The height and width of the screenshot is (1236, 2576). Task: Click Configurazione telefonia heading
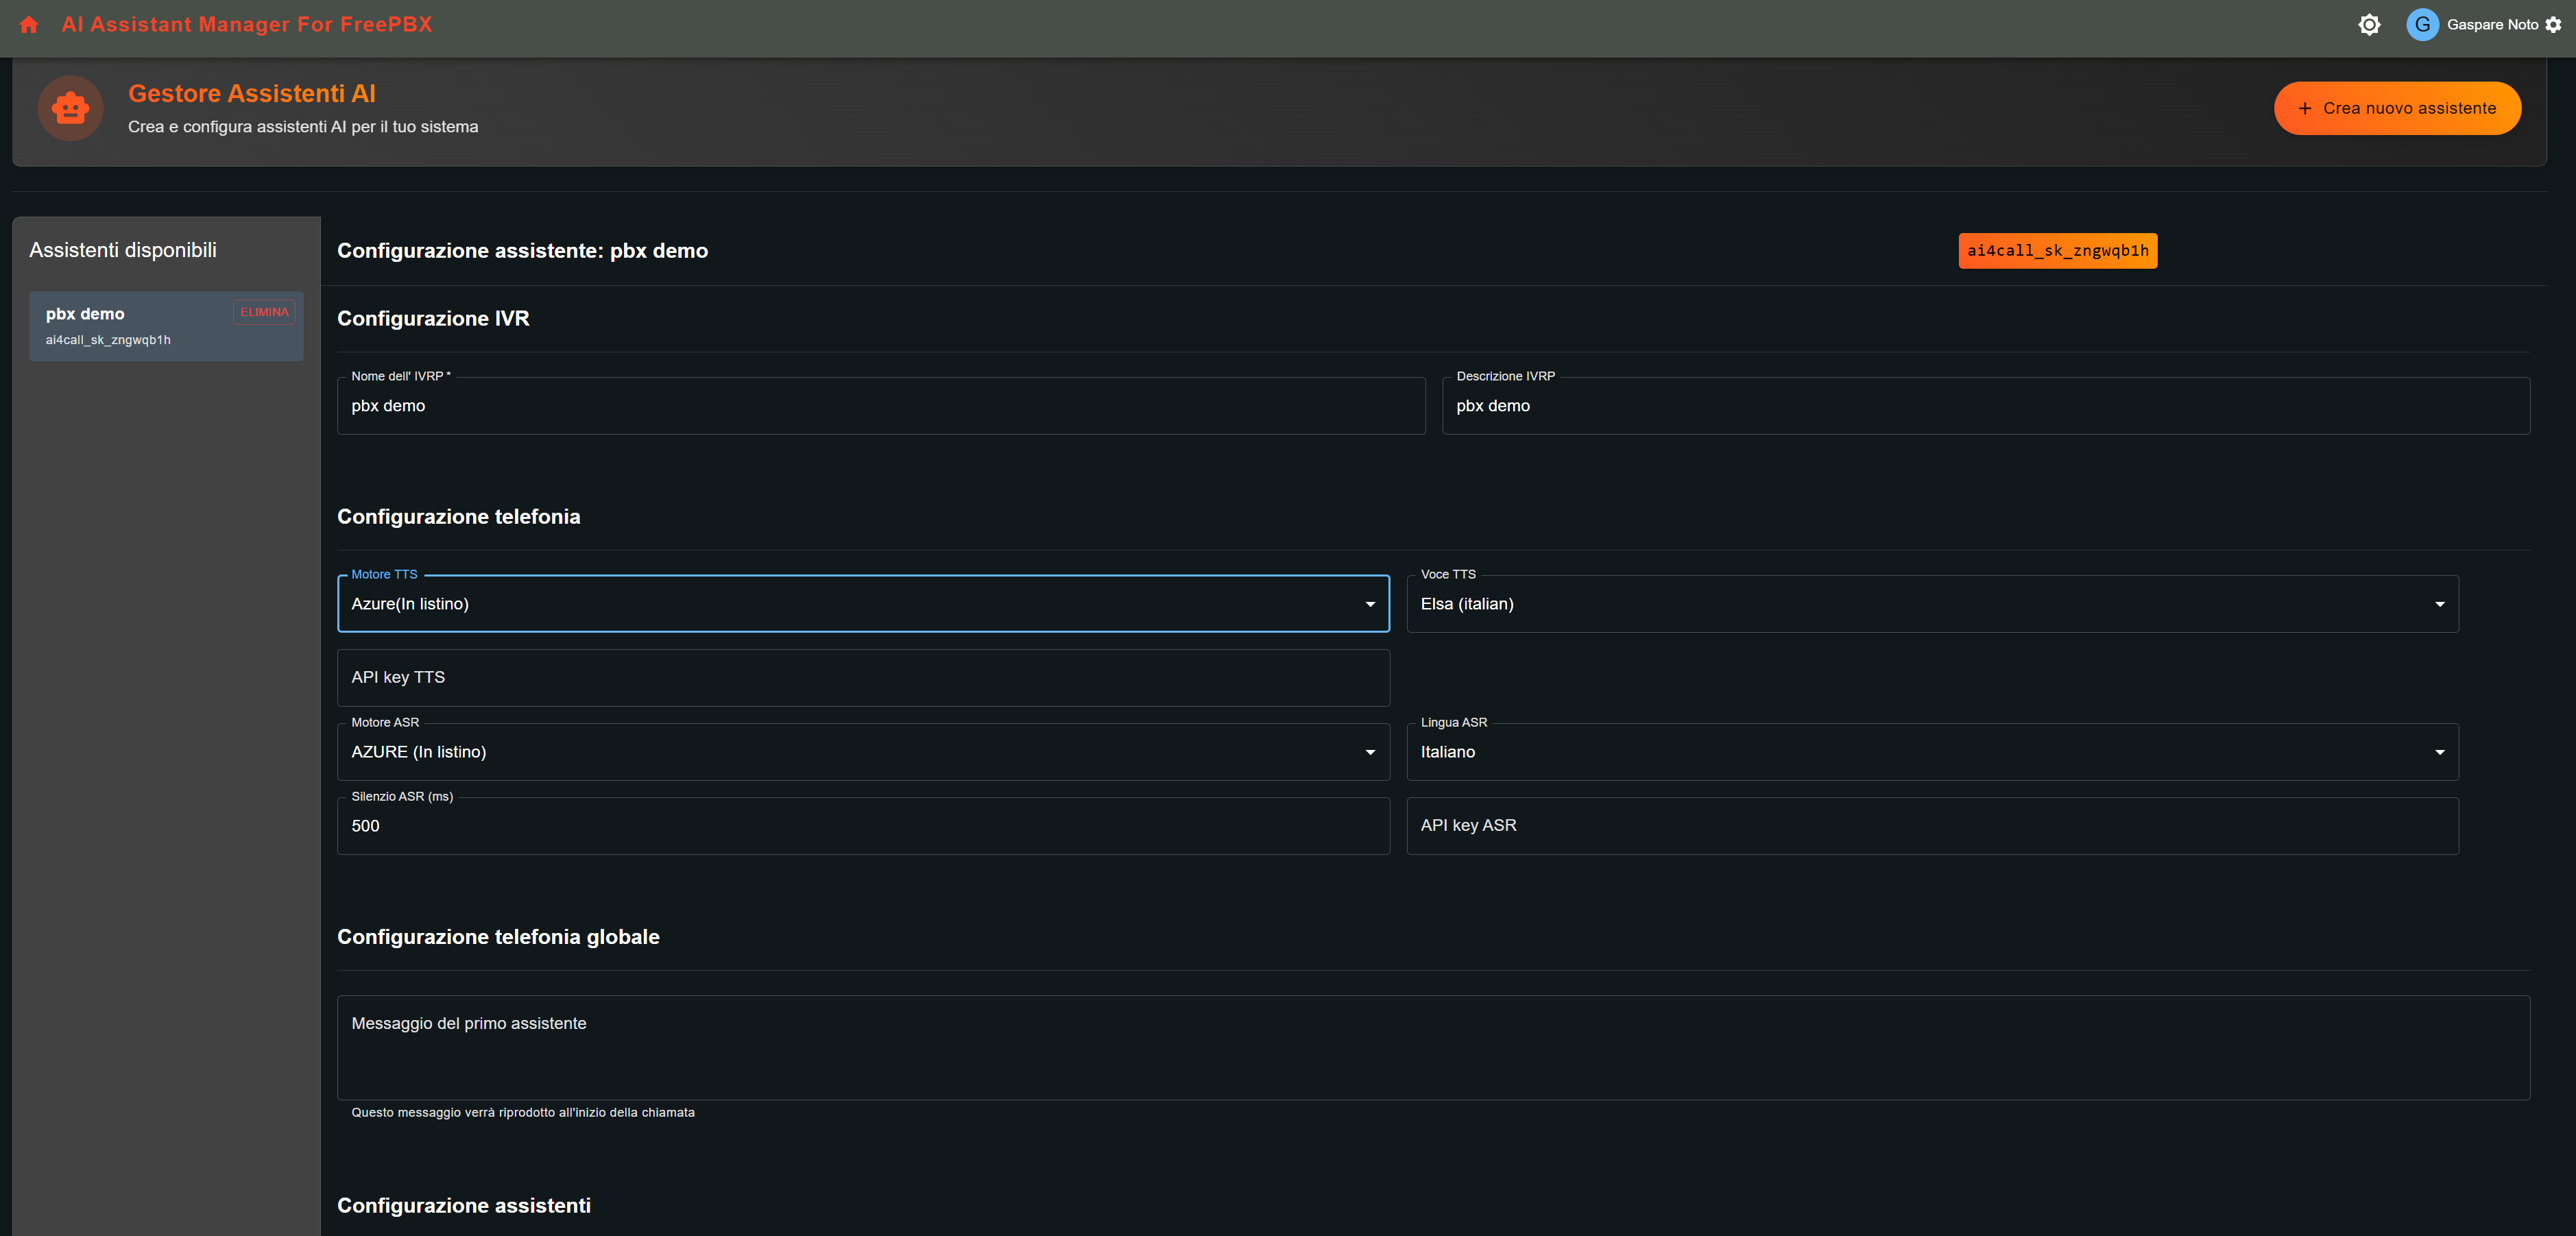click(x=458, y=517)
